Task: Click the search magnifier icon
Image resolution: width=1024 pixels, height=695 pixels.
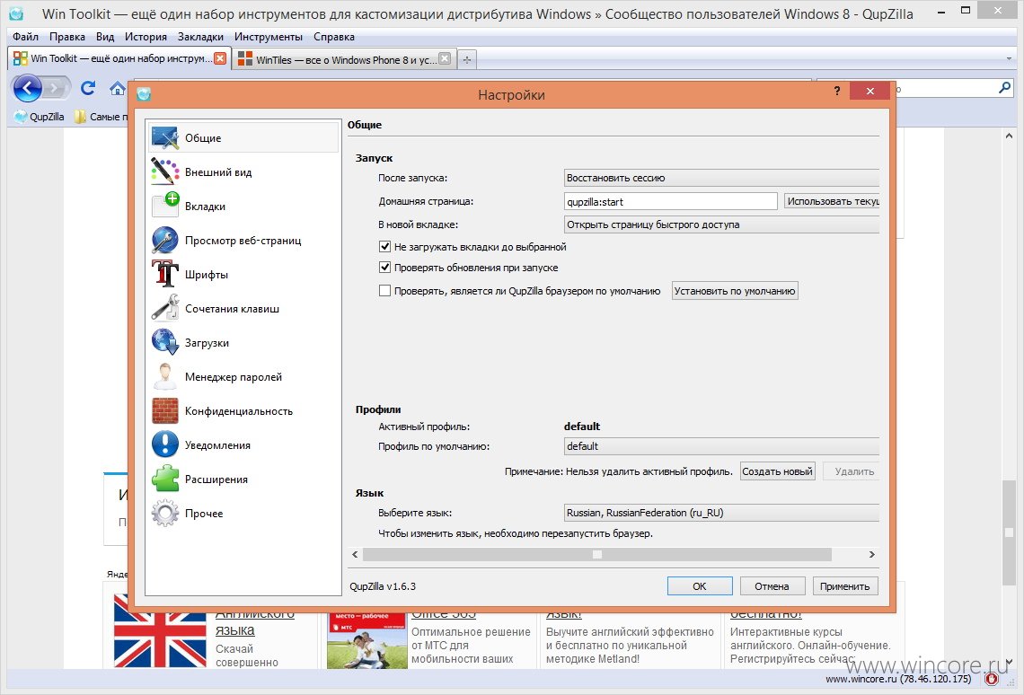Action: [1004, 87]
